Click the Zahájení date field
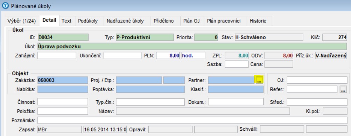The image size is (351, 136). 57,56
